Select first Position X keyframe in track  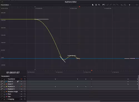tap(55, 87)
